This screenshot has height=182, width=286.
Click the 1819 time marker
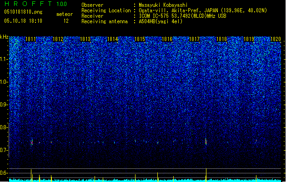pos(249,39)
